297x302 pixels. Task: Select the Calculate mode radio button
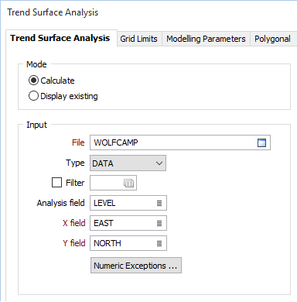pos(33,81)
